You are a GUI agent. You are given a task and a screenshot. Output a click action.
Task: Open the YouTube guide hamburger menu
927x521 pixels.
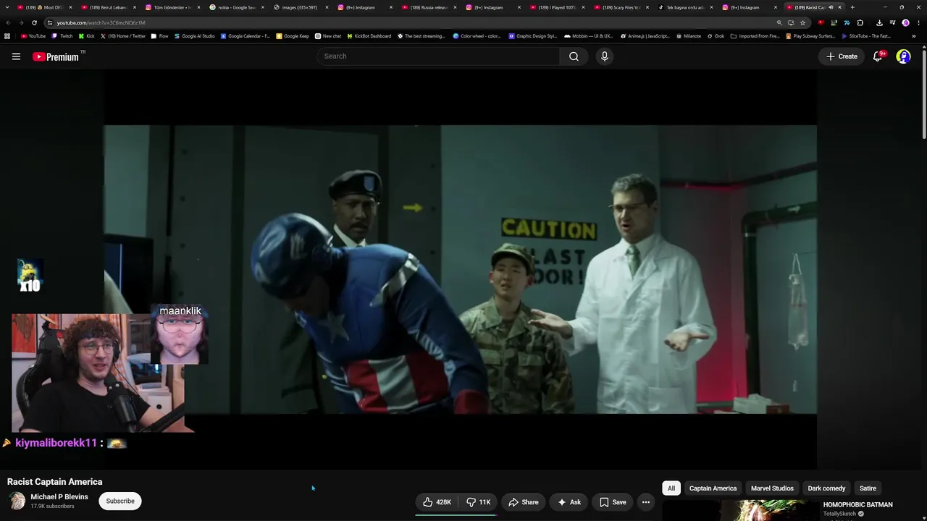pyautogui.click(x=16, y=56)
